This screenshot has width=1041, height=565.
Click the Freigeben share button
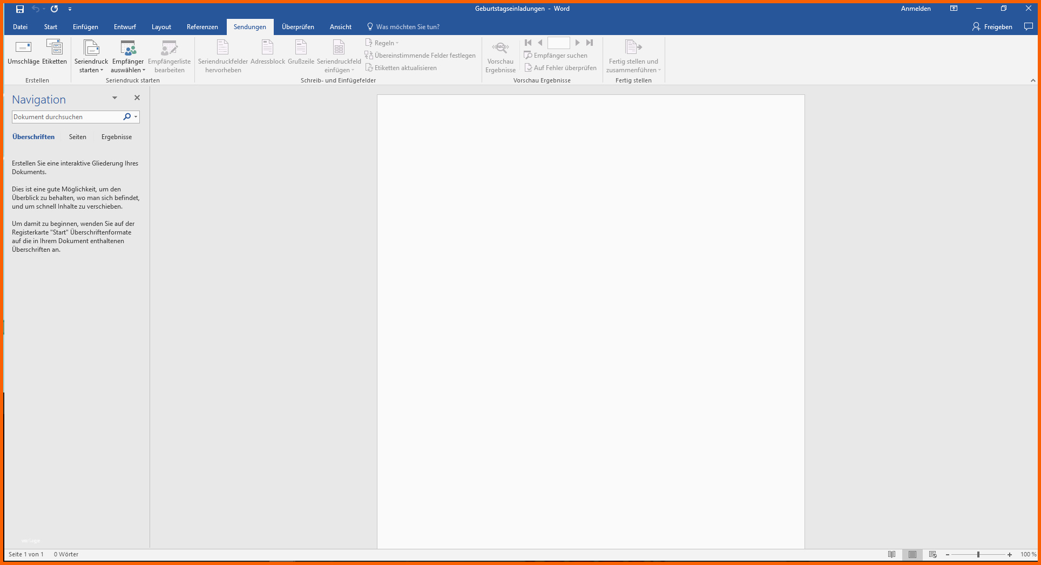[x=992, y=27]
